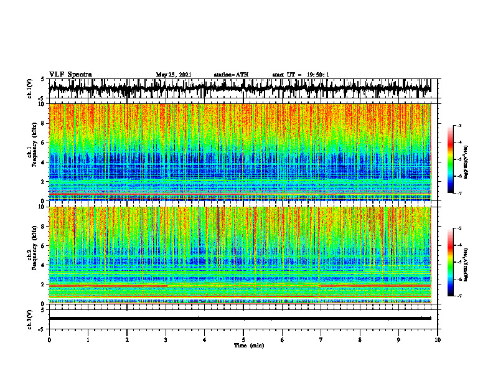Click the ch.3 flat voltage trace
The image size is (493, 381).
click(240, 319)
